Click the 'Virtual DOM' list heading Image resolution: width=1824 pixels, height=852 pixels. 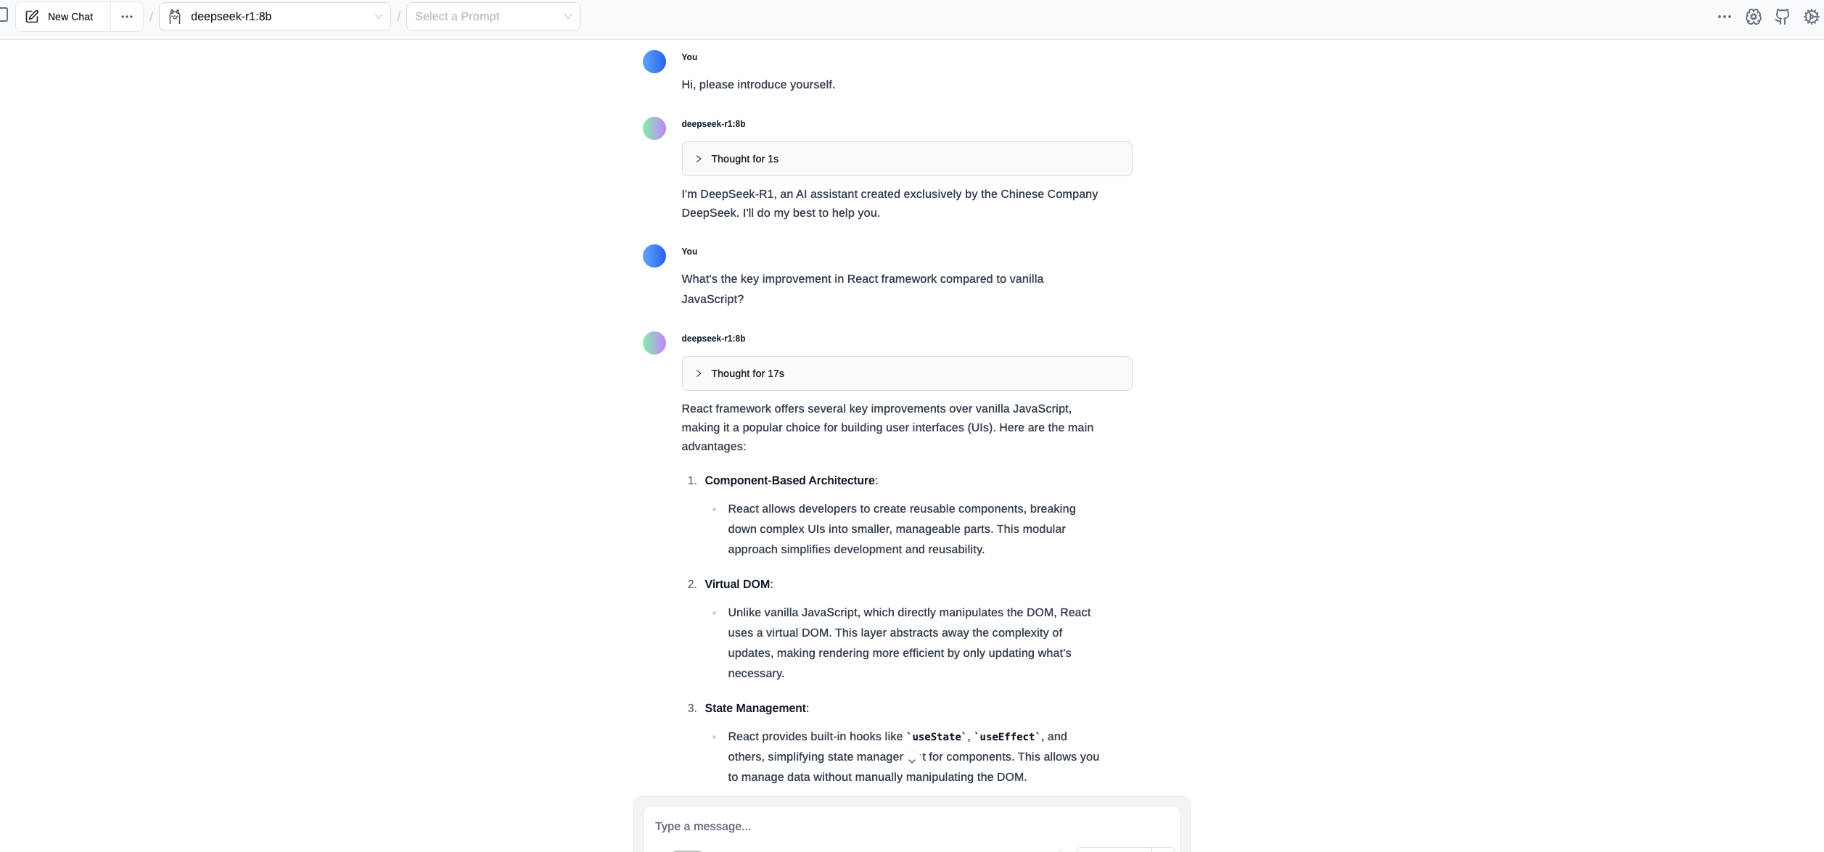pyautogui.click(x=737, y=584)
